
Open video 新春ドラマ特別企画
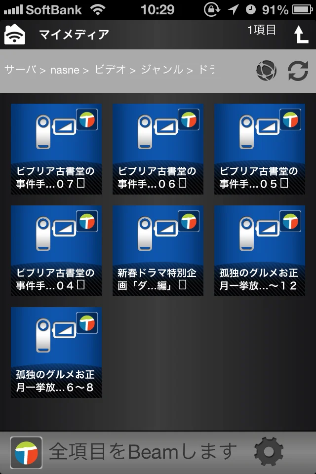click(x=158, y=251)
